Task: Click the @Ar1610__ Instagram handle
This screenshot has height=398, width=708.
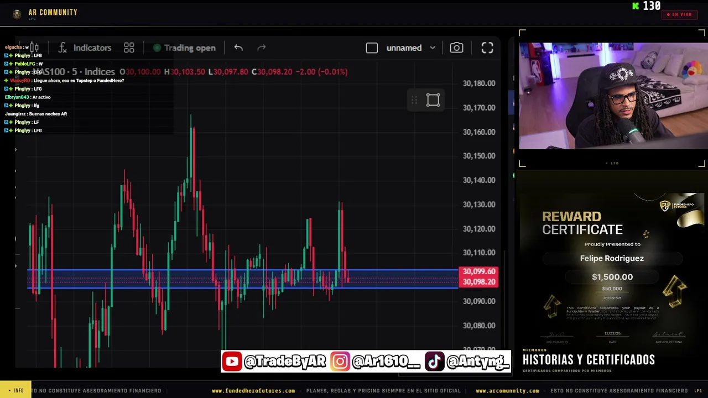Action: point(386,362)
